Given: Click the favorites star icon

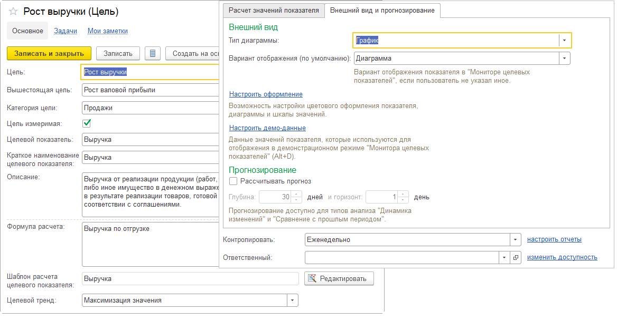Looking at the screenshot, I should (x=13, y=12).
